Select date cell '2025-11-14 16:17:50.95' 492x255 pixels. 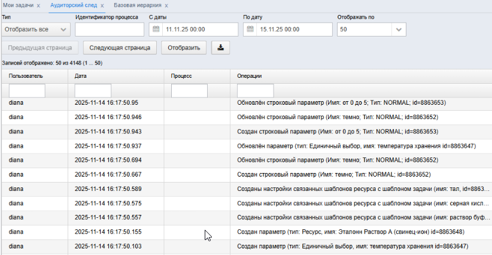coord(107,102)
